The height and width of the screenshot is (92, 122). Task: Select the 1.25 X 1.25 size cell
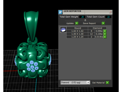coord(77,37)
